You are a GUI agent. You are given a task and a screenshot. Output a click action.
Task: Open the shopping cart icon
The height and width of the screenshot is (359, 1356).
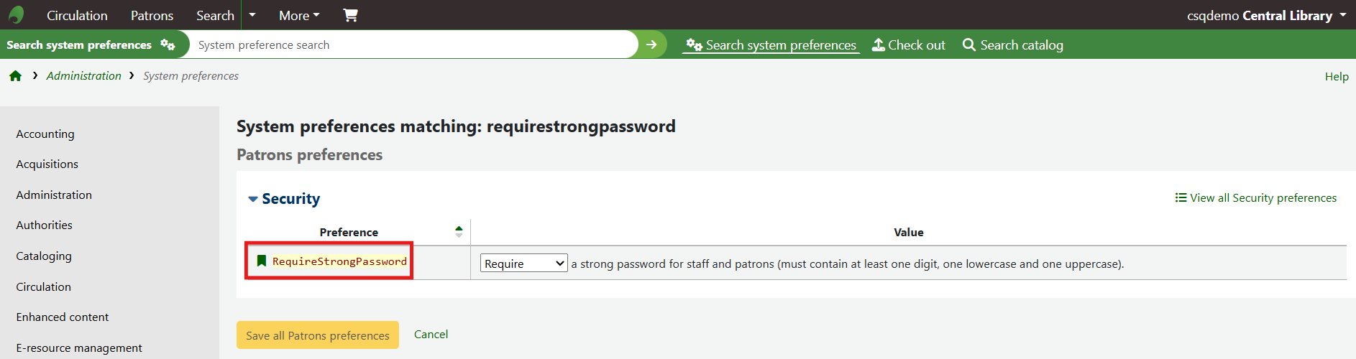(350, 15)
